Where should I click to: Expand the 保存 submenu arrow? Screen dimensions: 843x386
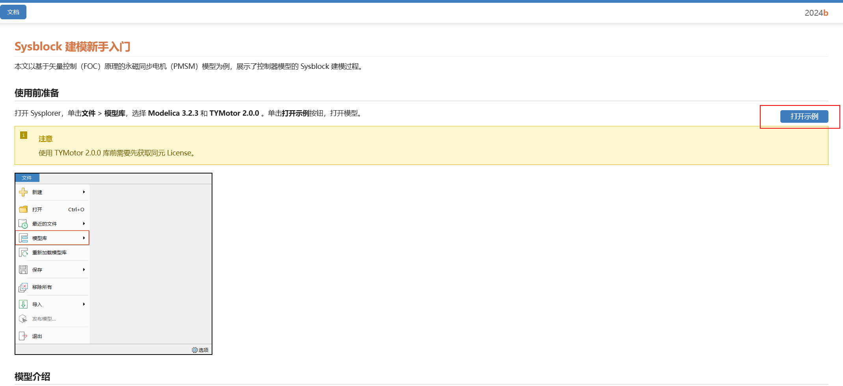coord(84,270)
